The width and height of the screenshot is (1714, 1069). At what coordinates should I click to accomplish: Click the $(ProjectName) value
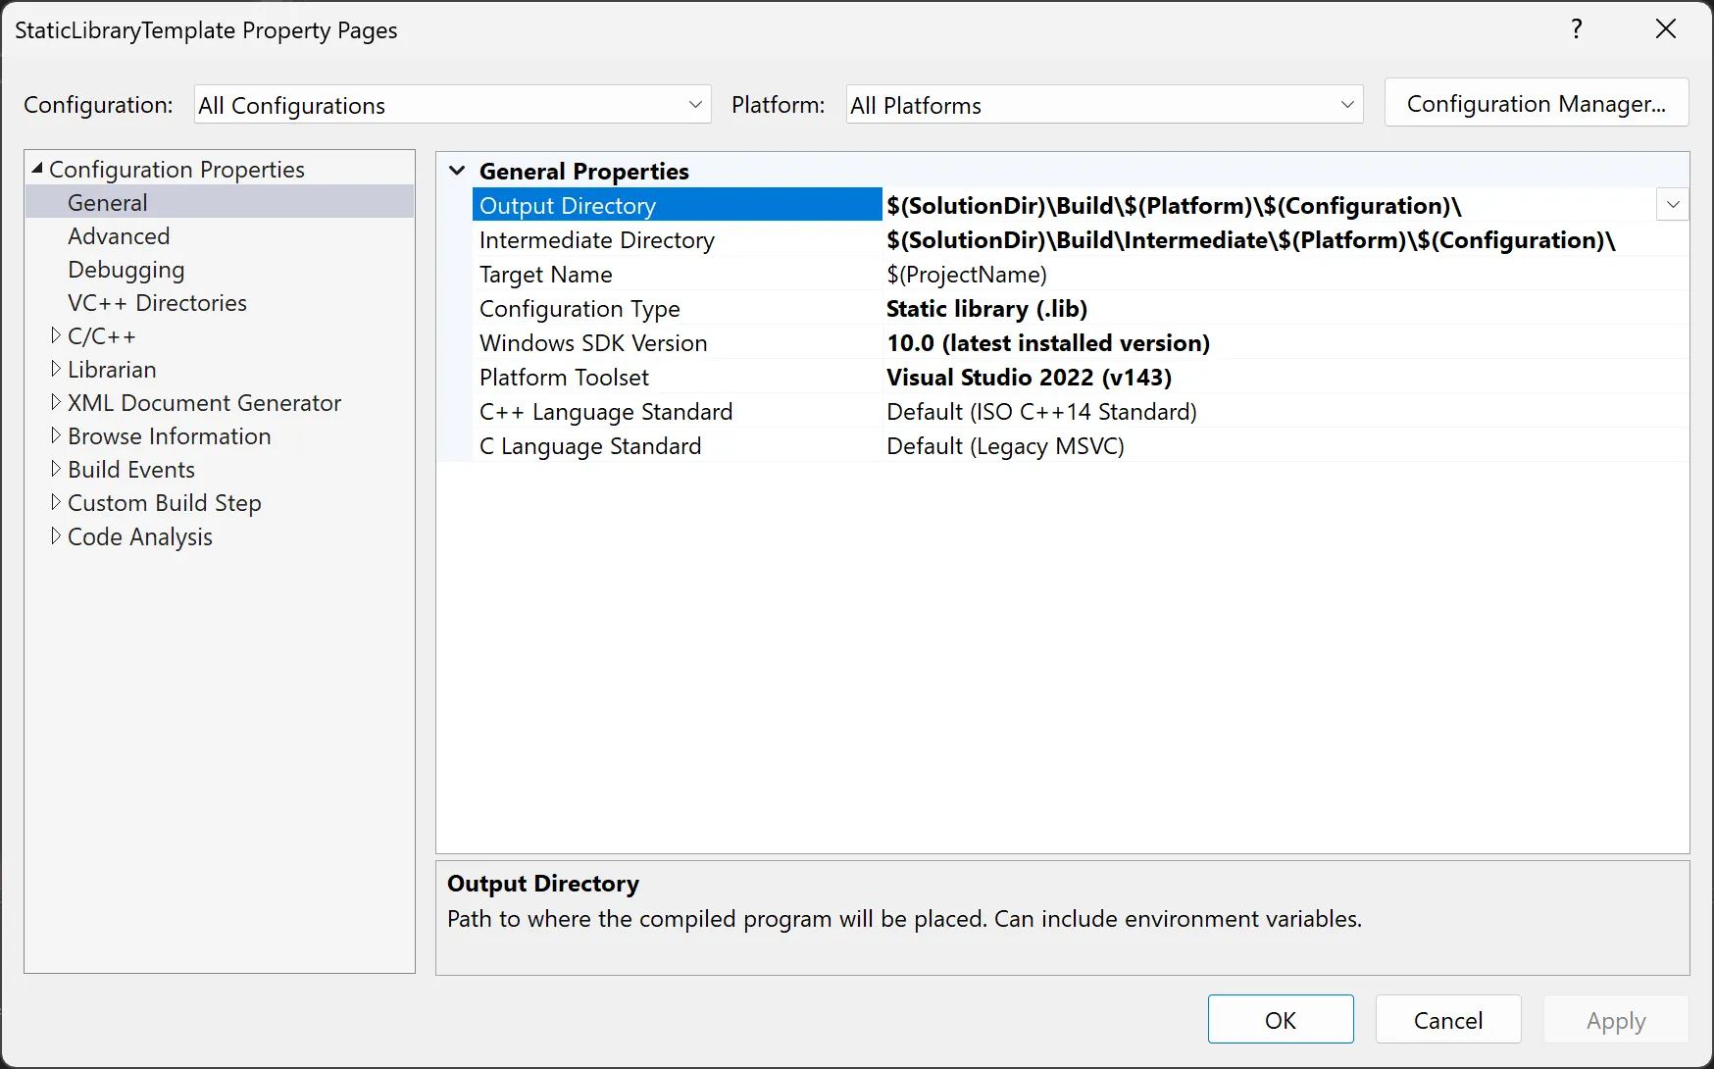[967, 275]
